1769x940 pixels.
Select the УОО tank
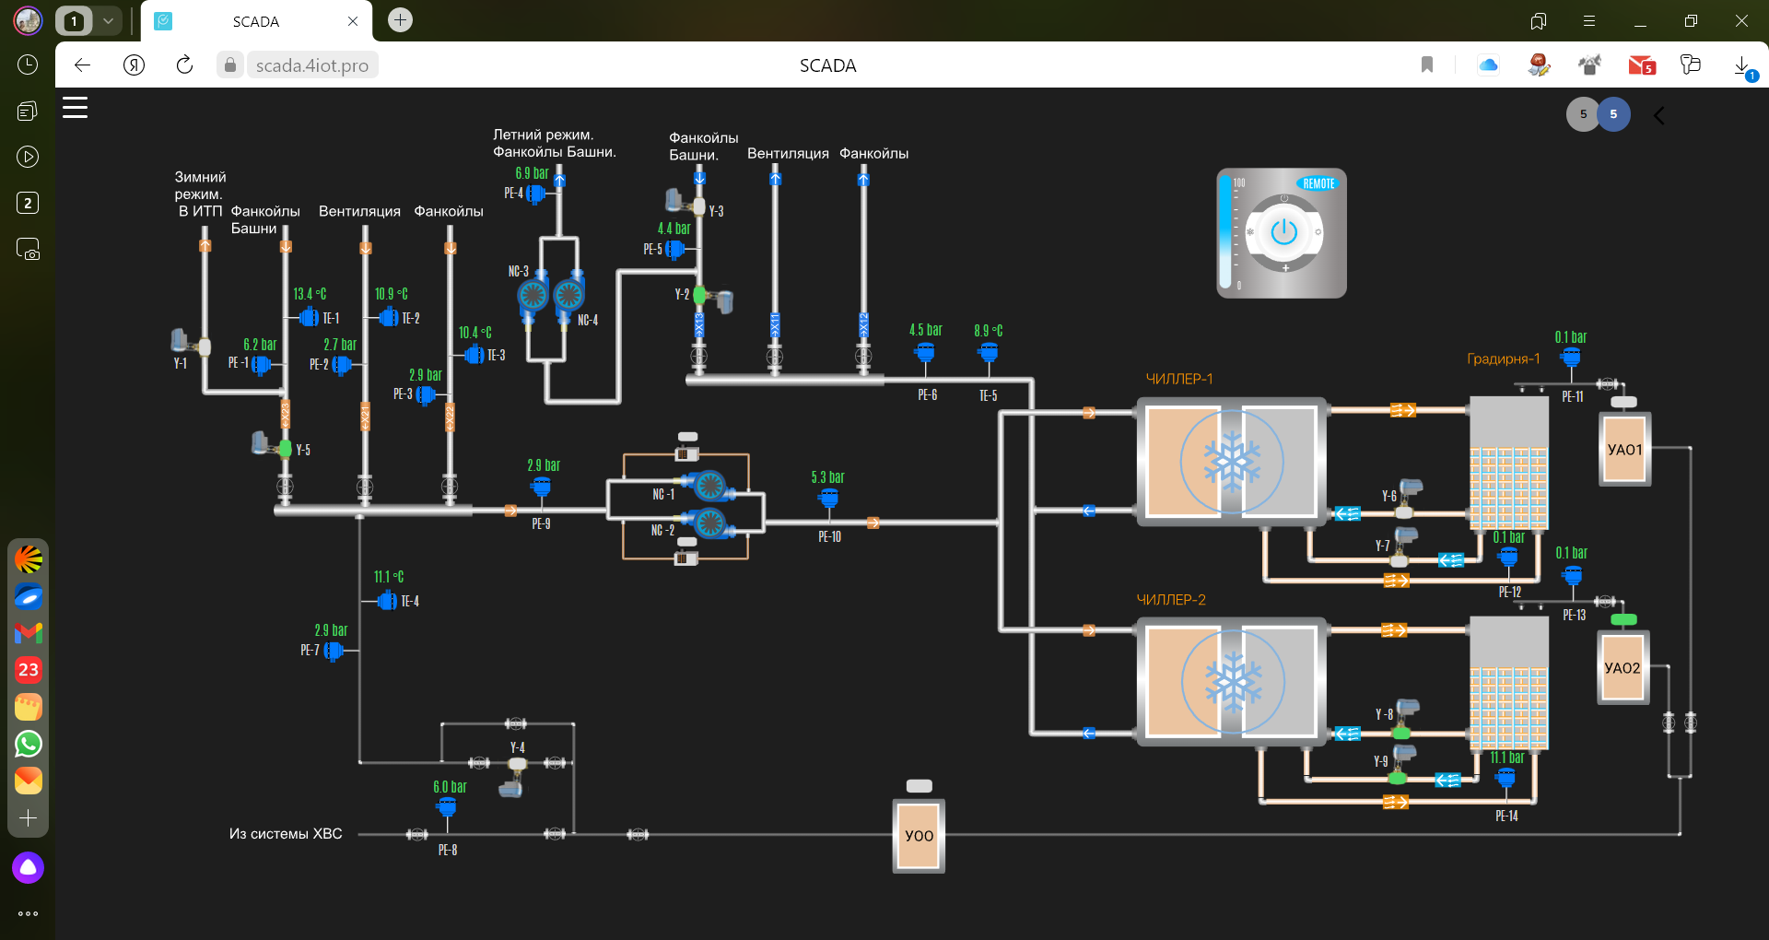click(919, 835)
